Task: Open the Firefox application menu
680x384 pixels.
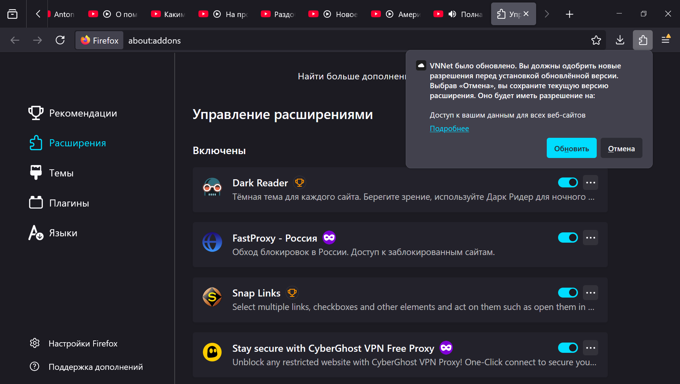Action: point(666,39)
